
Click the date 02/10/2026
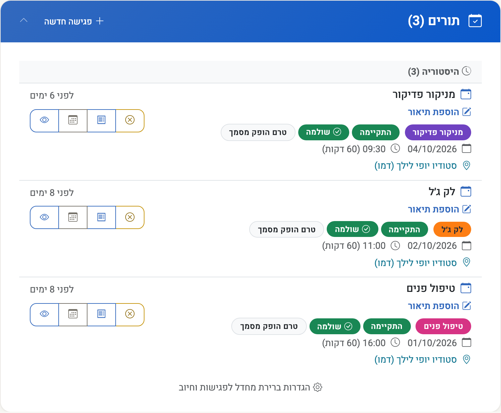(432, 246)
